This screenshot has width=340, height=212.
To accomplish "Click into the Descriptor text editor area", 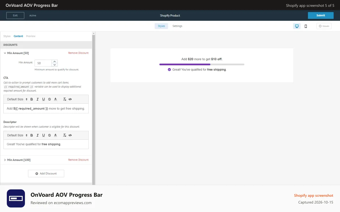I will pos(46,144).
